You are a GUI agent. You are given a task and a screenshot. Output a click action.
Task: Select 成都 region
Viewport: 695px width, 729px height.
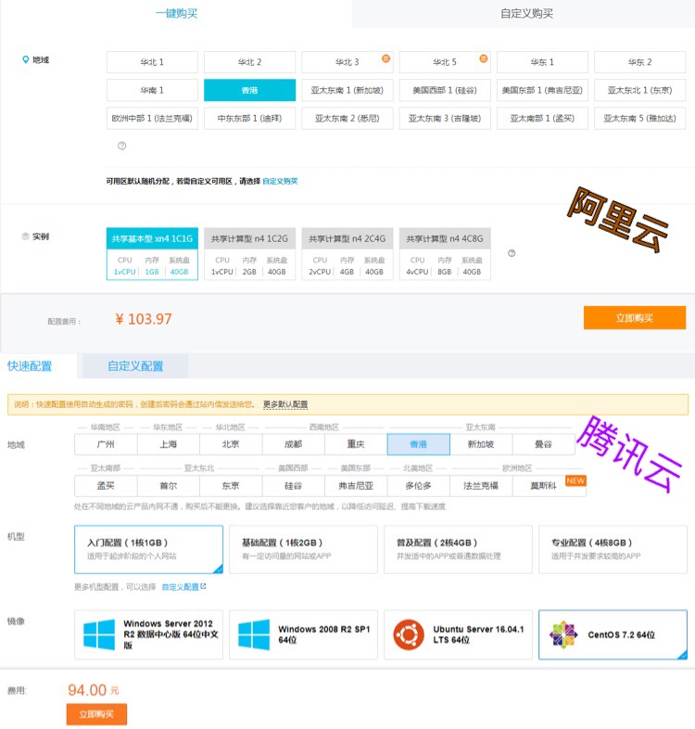(293, 444)
